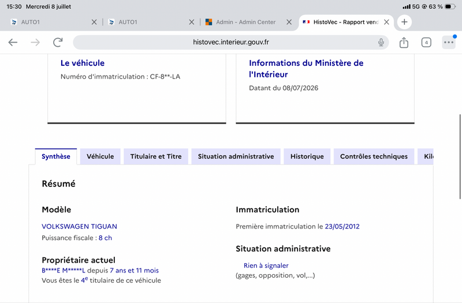Open the Véhicule tab
462x303 pixels.
100,156
